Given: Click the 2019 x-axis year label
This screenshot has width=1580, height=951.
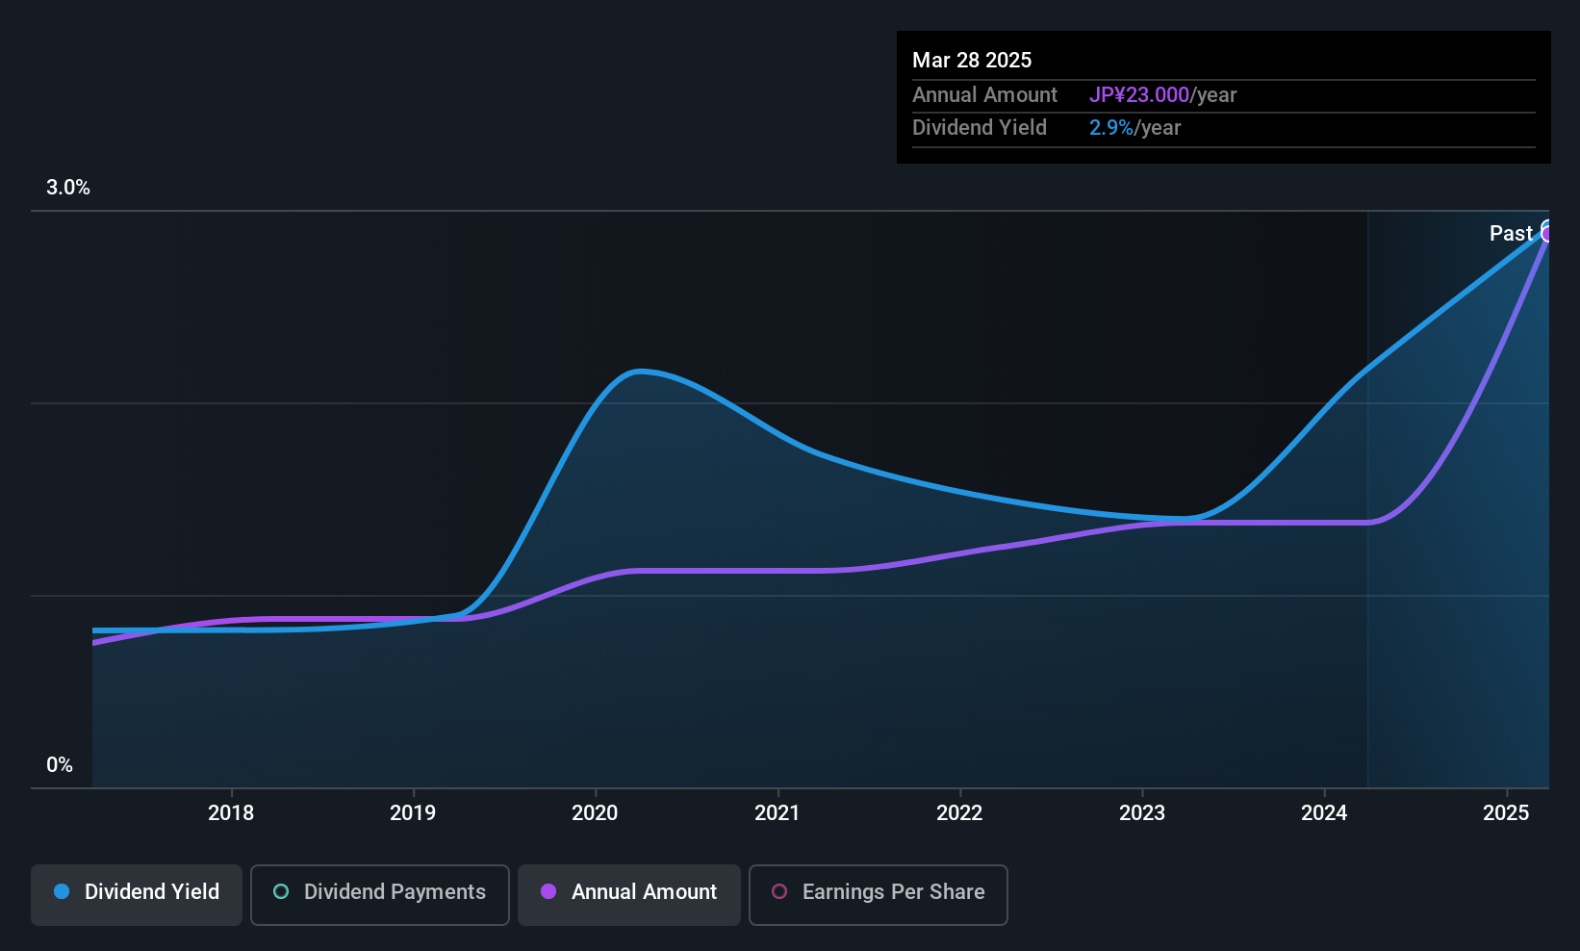Looking at the screenshot, I should click(413, 813).
